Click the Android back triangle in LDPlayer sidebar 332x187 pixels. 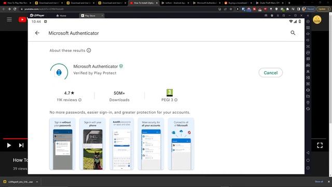(308, 153)
